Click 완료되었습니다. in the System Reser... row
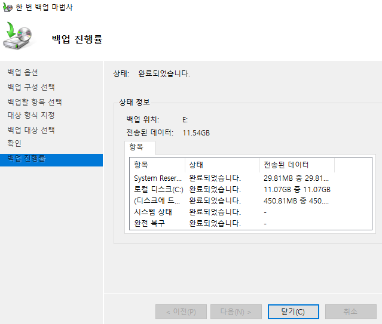 215,178
